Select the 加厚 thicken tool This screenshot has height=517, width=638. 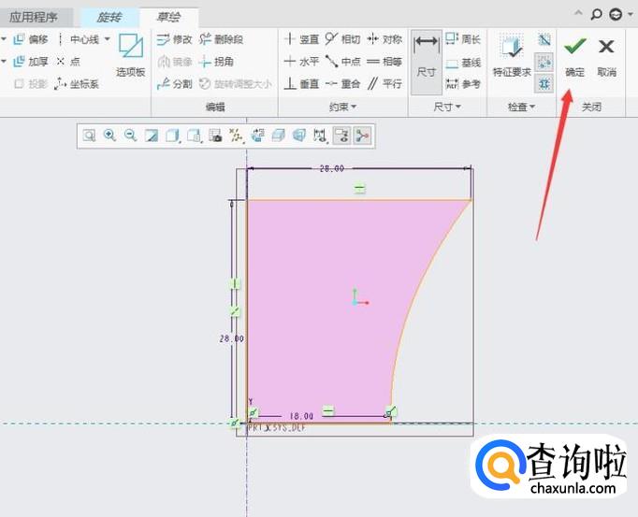pos(31,62)
